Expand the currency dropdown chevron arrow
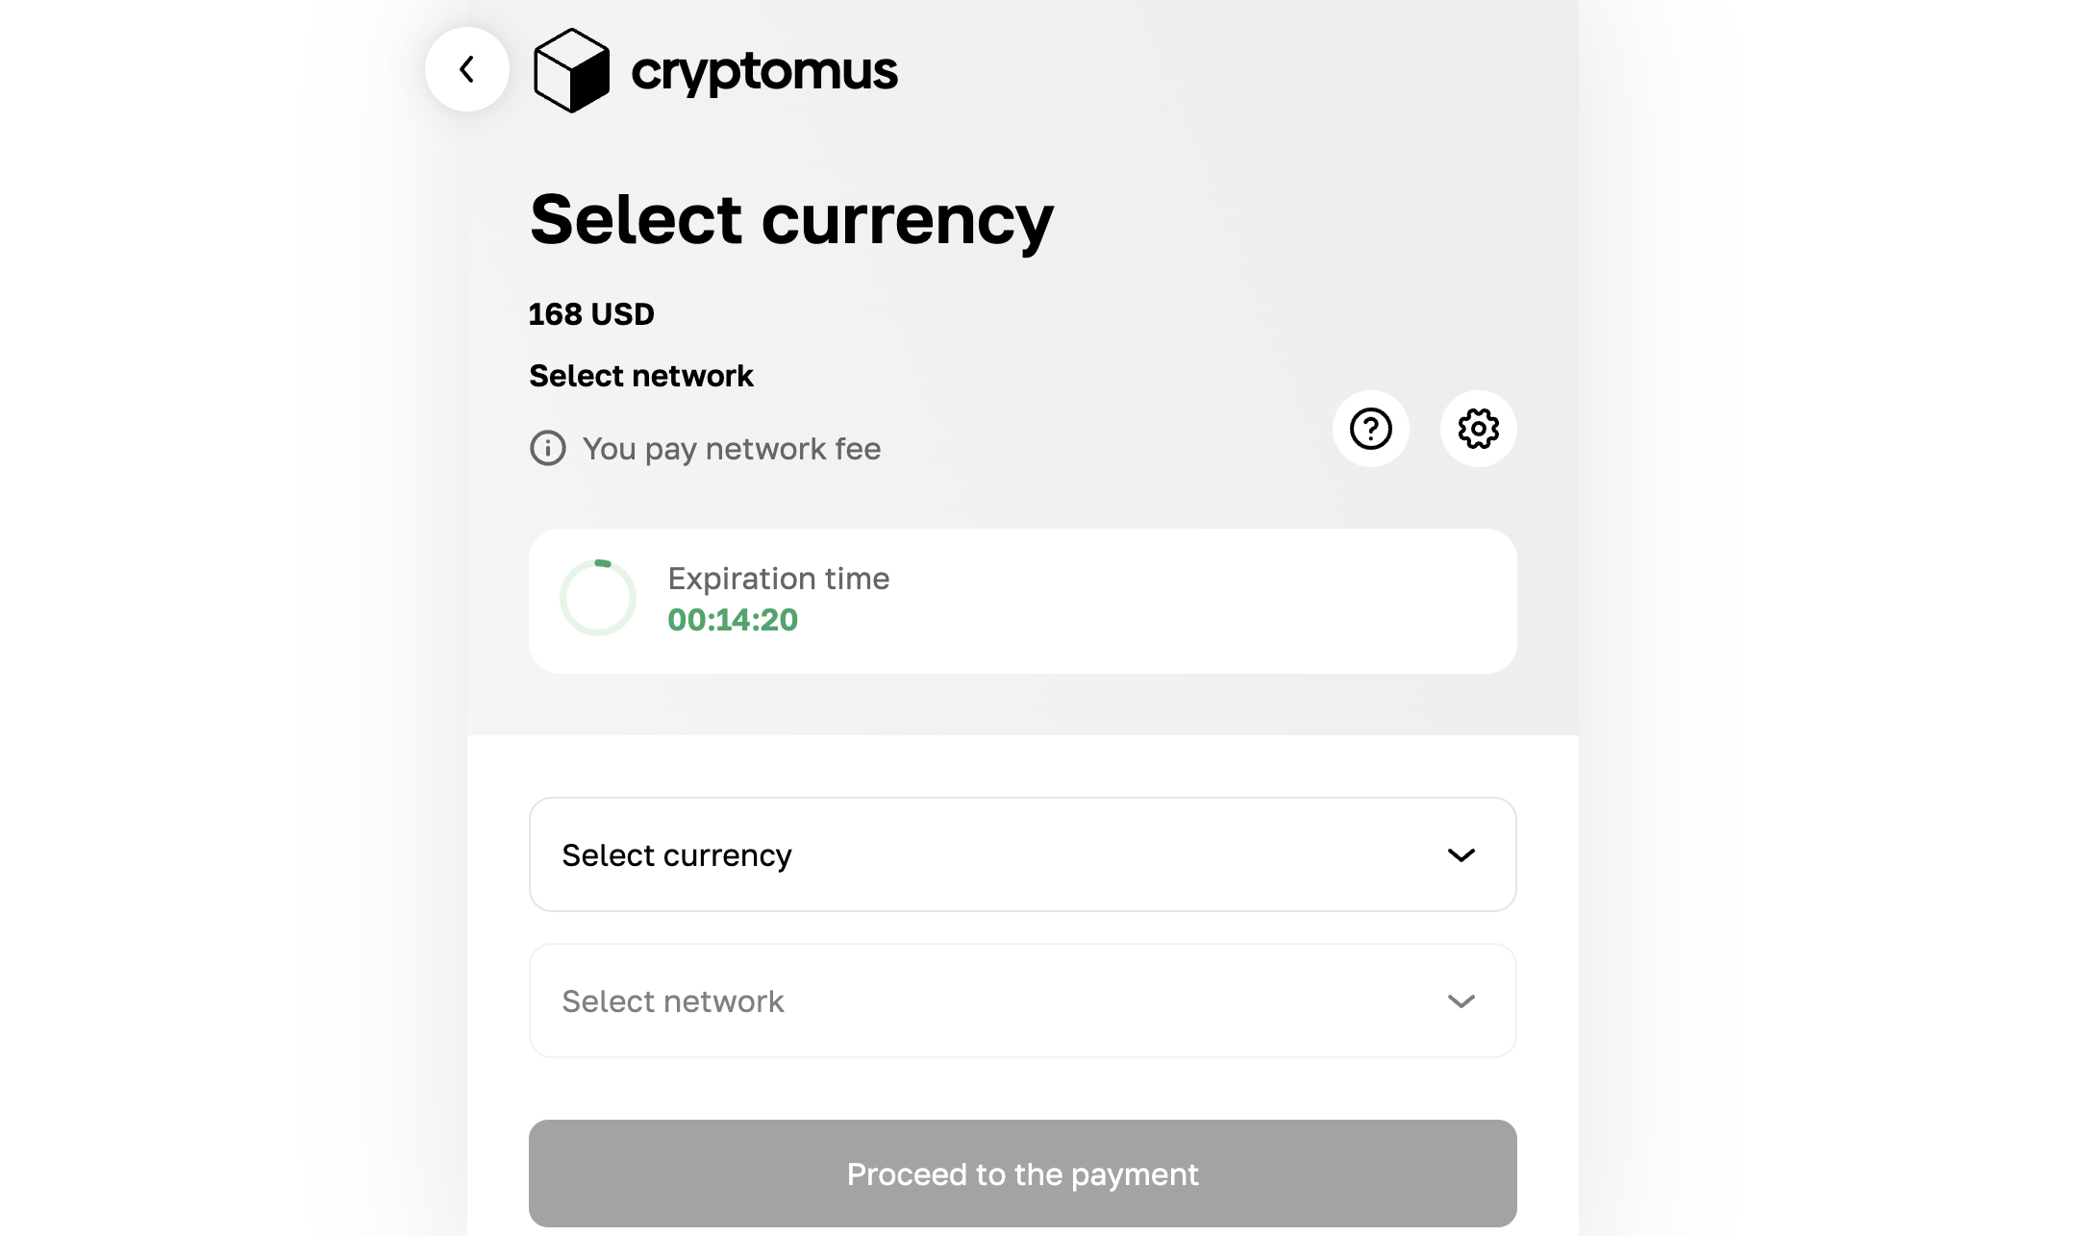Image resolution: width=2098 pixels, height=1236 pixels. pyautogui.click(x=1461, y=854)
